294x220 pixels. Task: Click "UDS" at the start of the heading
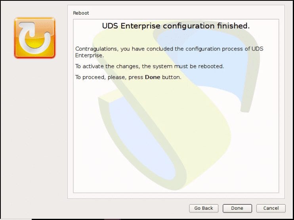[x=110, y=26]
